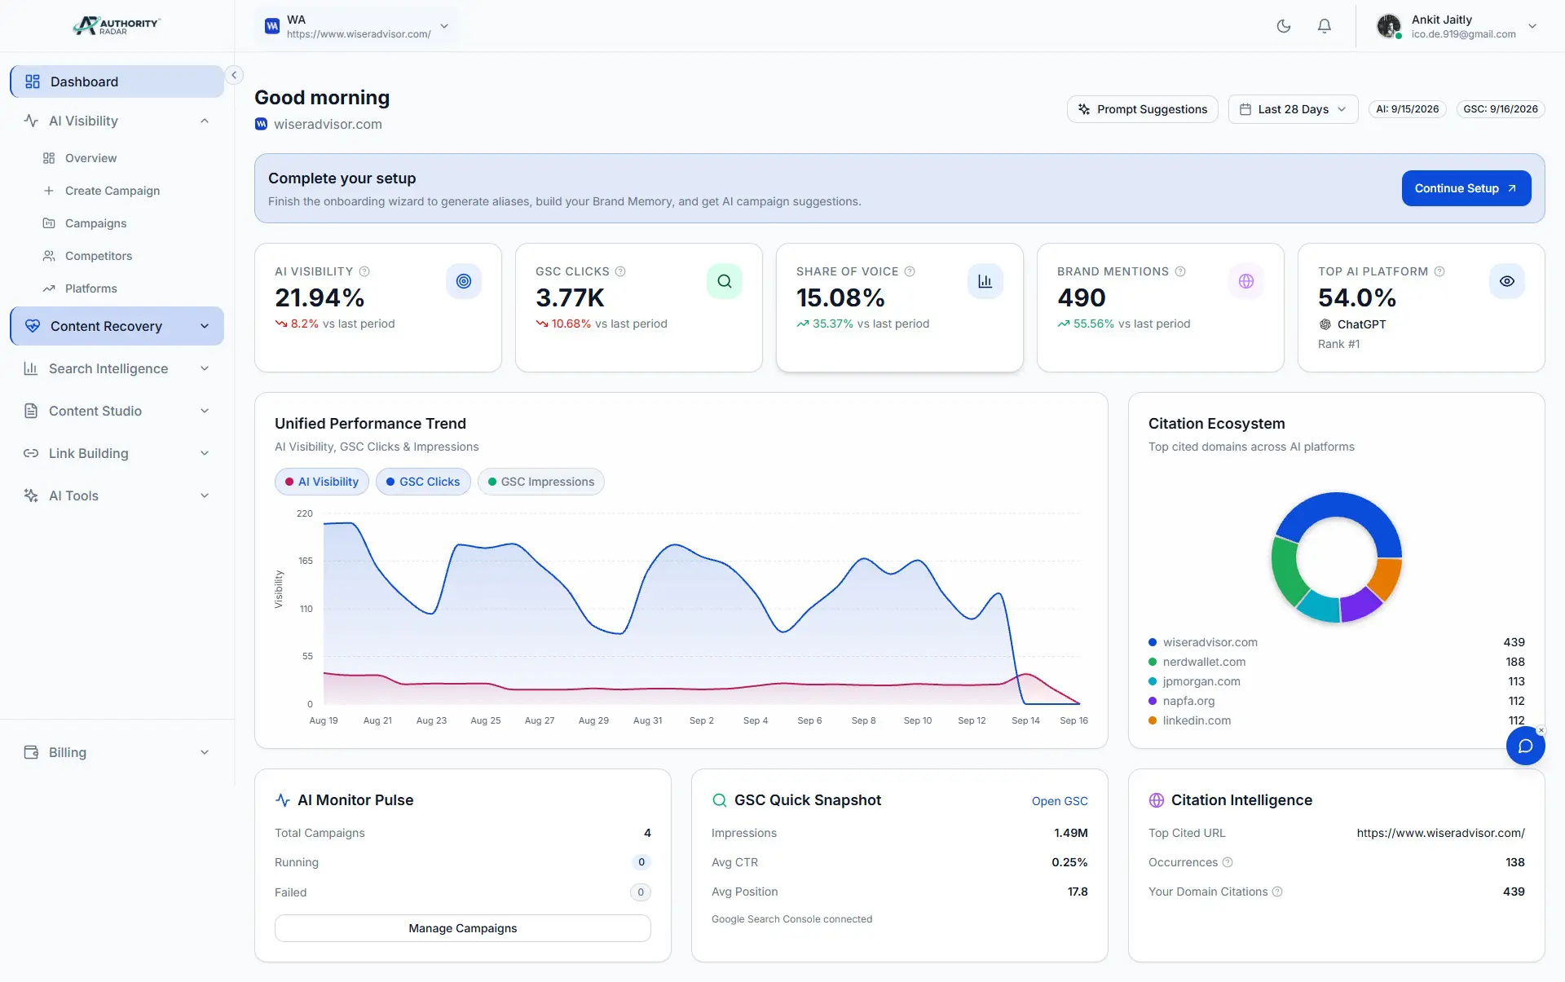
Task: Click the GSC Clicks magnifier icon
Action: click(725, 281)
